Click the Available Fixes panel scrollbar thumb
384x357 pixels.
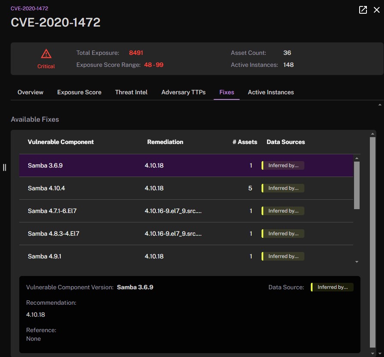[372, 242]
